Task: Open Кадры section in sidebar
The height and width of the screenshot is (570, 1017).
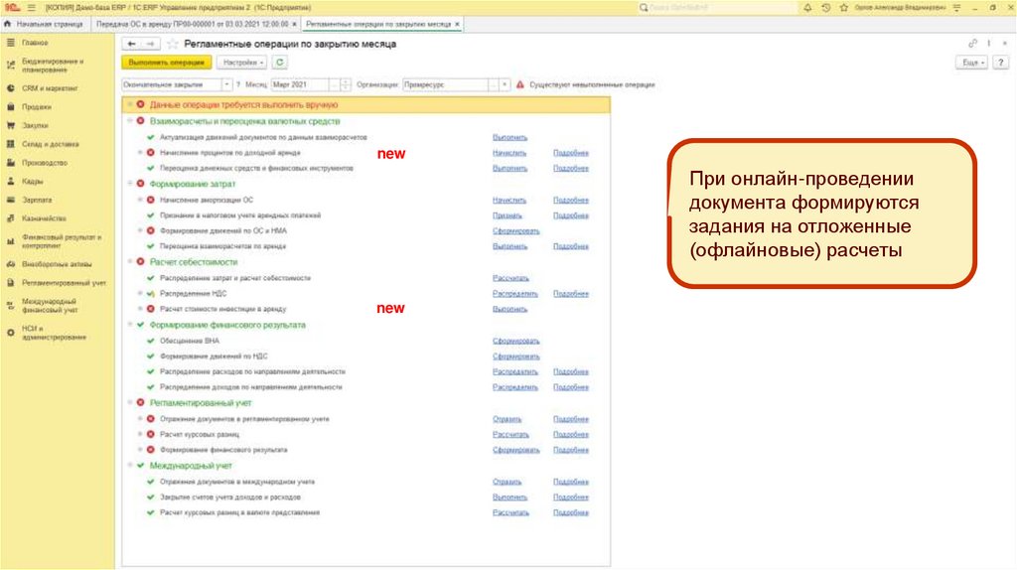Action: pyautogui.click(x=33, y=182)
